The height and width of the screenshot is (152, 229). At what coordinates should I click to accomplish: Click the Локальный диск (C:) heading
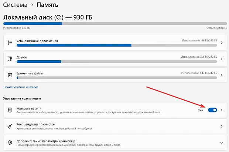pos(48,17)
